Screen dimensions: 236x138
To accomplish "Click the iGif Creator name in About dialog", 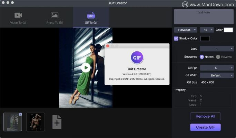I will click(137, 69).
